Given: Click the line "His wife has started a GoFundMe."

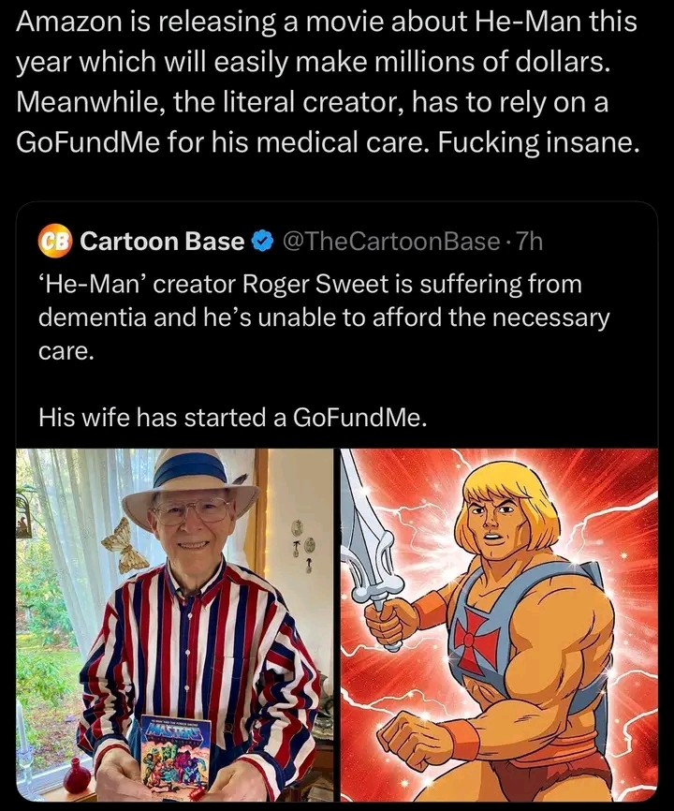Looking at the screenshot, I should point(232,418).
